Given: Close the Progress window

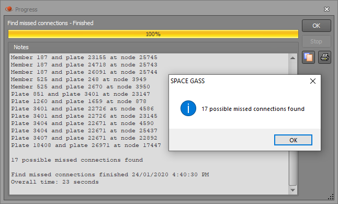Looking at the screenshot, I should (x=327, y=9).
